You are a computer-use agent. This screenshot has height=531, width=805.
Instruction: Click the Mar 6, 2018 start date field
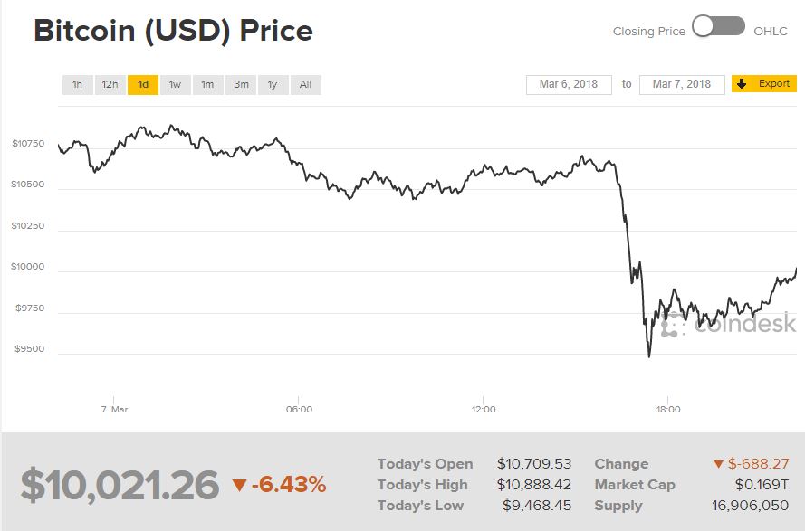click(x=569, y=84)
